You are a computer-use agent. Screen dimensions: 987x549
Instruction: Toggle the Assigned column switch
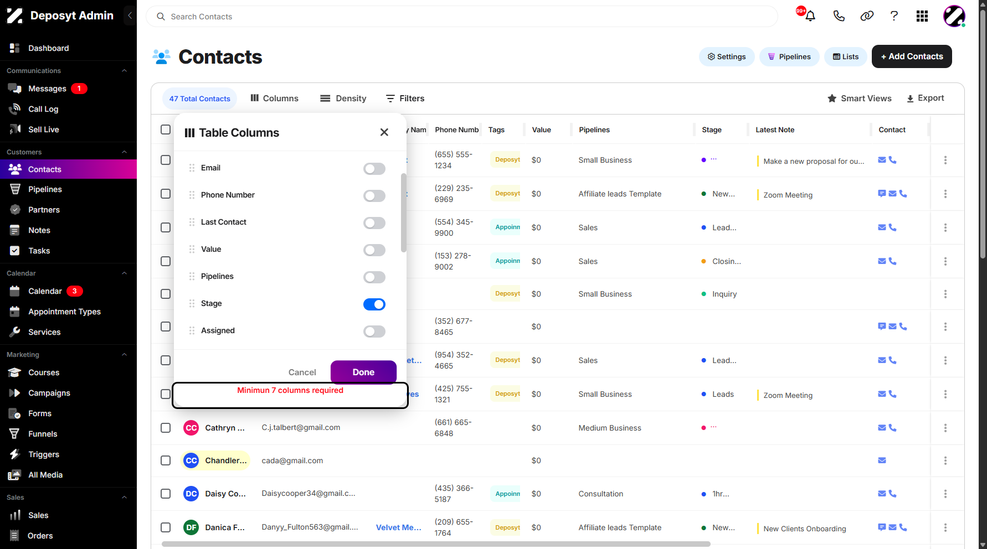pyautogui.click(x=374, y=331)
